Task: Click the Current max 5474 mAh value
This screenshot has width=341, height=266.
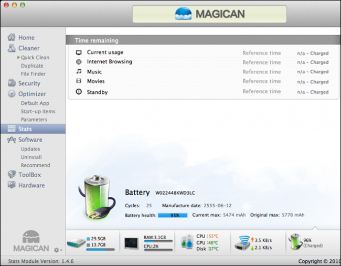Action: (x=234, y=215)
